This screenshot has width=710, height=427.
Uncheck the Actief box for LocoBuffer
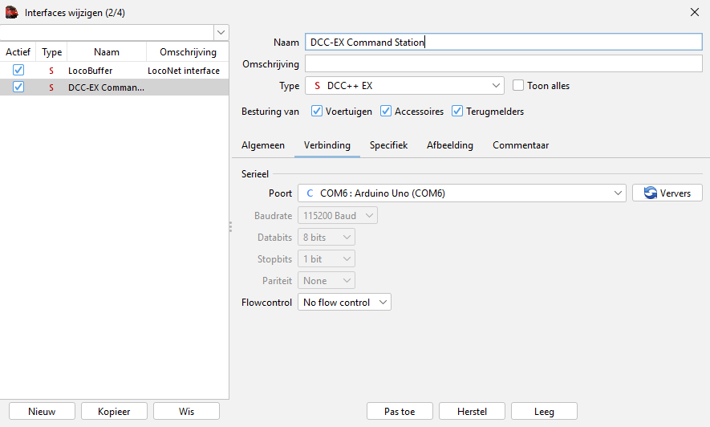click(x=18, y=71)
